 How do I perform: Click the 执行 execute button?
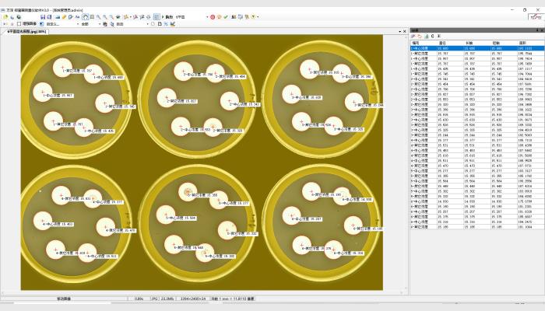pos(167,16)
